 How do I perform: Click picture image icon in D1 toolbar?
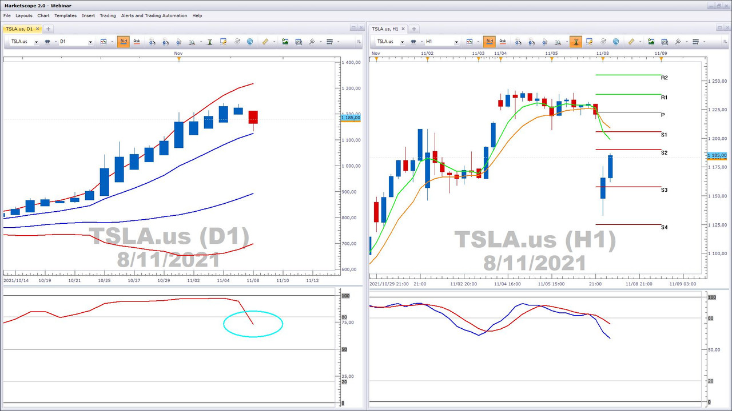284,42
